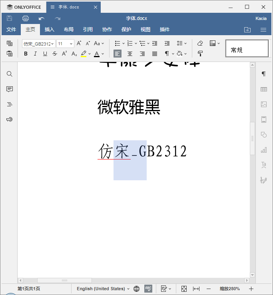
Task: Toggle bold formatting
Action: pyautogui.click(x=26, y=54)
